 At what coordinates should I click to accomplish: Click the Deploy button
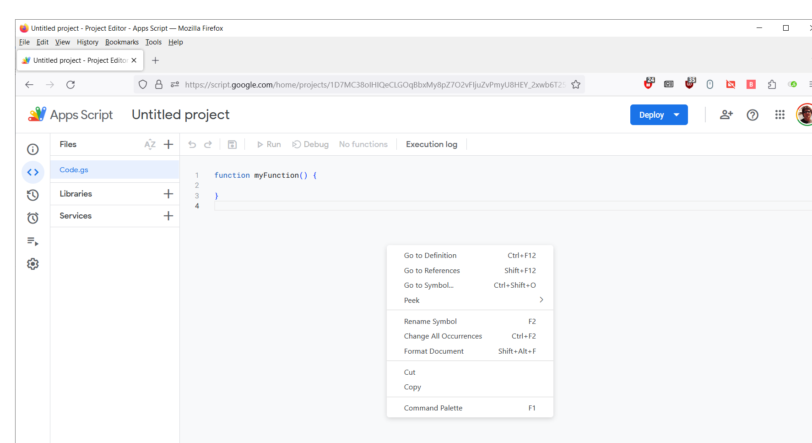(x=651, y=115)
